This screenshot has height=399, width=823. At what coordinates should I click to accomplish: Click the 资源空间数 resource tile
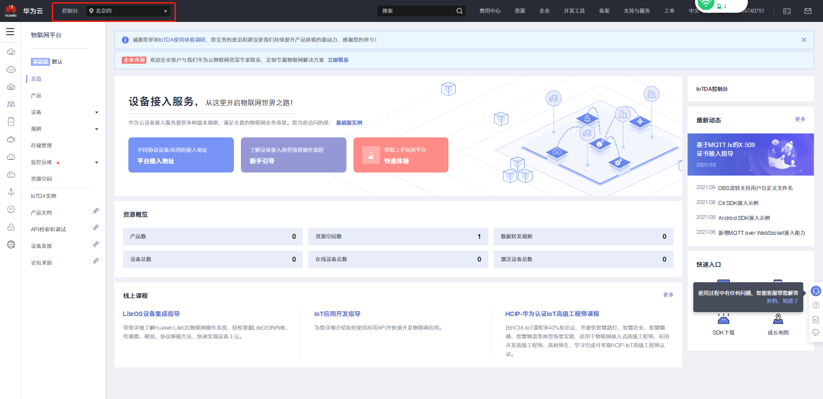[398, 237]
